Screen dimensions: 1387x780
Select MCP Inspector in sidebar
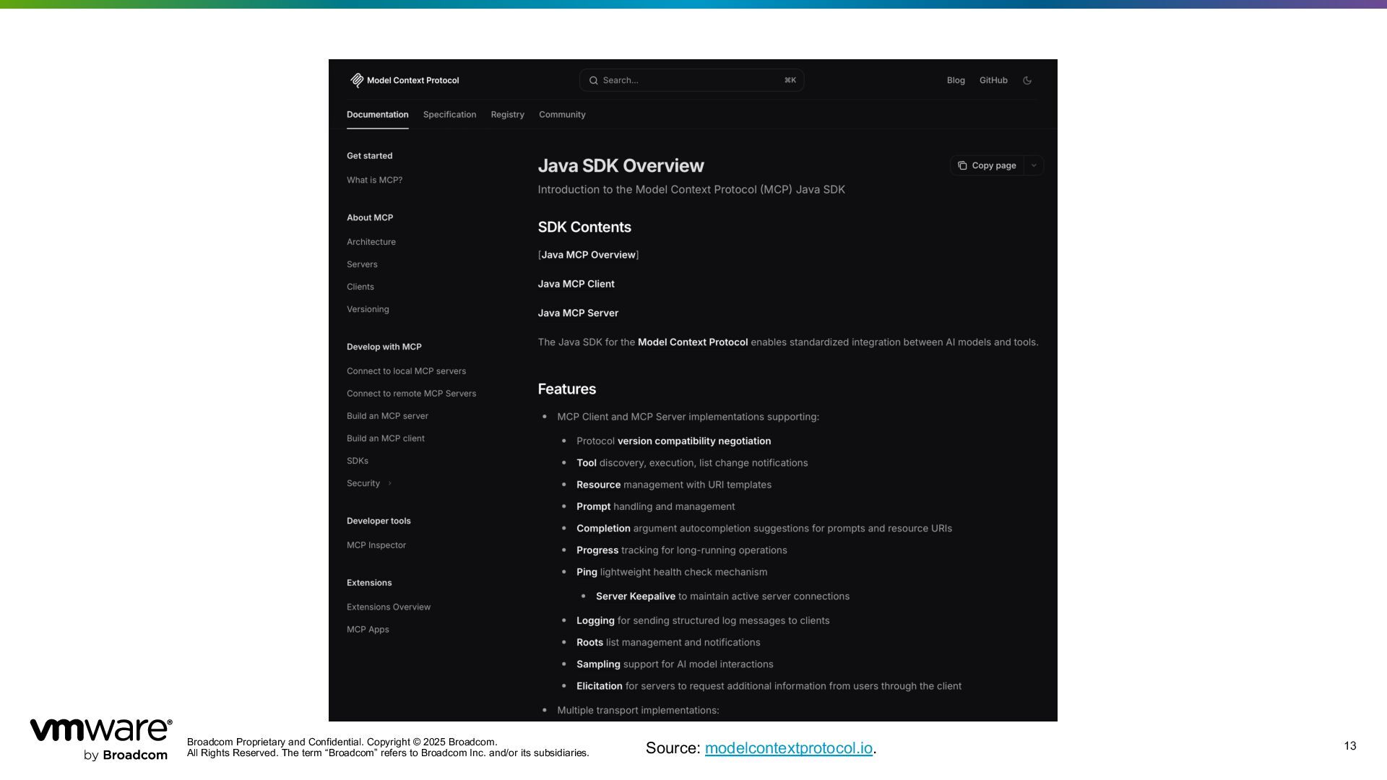coord(376,545)
